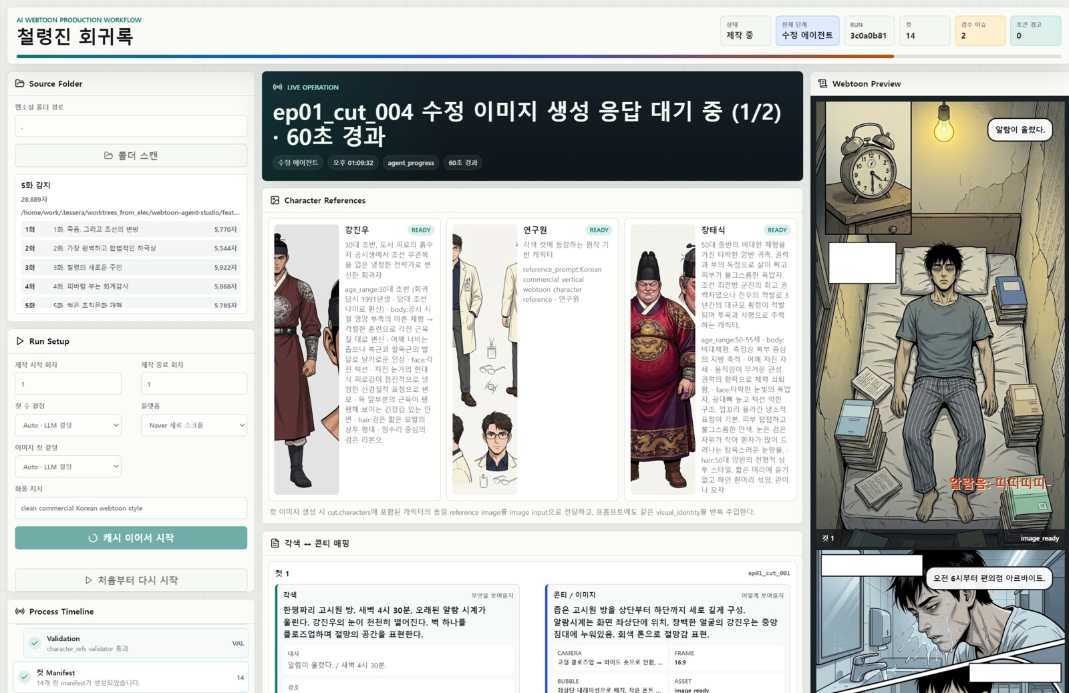Click the 캐시 이어서 시작 button
Image resolution: width=1069 pixels, height=693 pixels.
[131, 538]
